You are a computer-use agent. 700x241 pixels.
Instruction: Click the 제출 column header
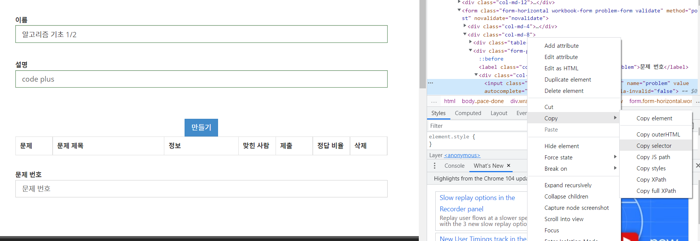point(294,146)
